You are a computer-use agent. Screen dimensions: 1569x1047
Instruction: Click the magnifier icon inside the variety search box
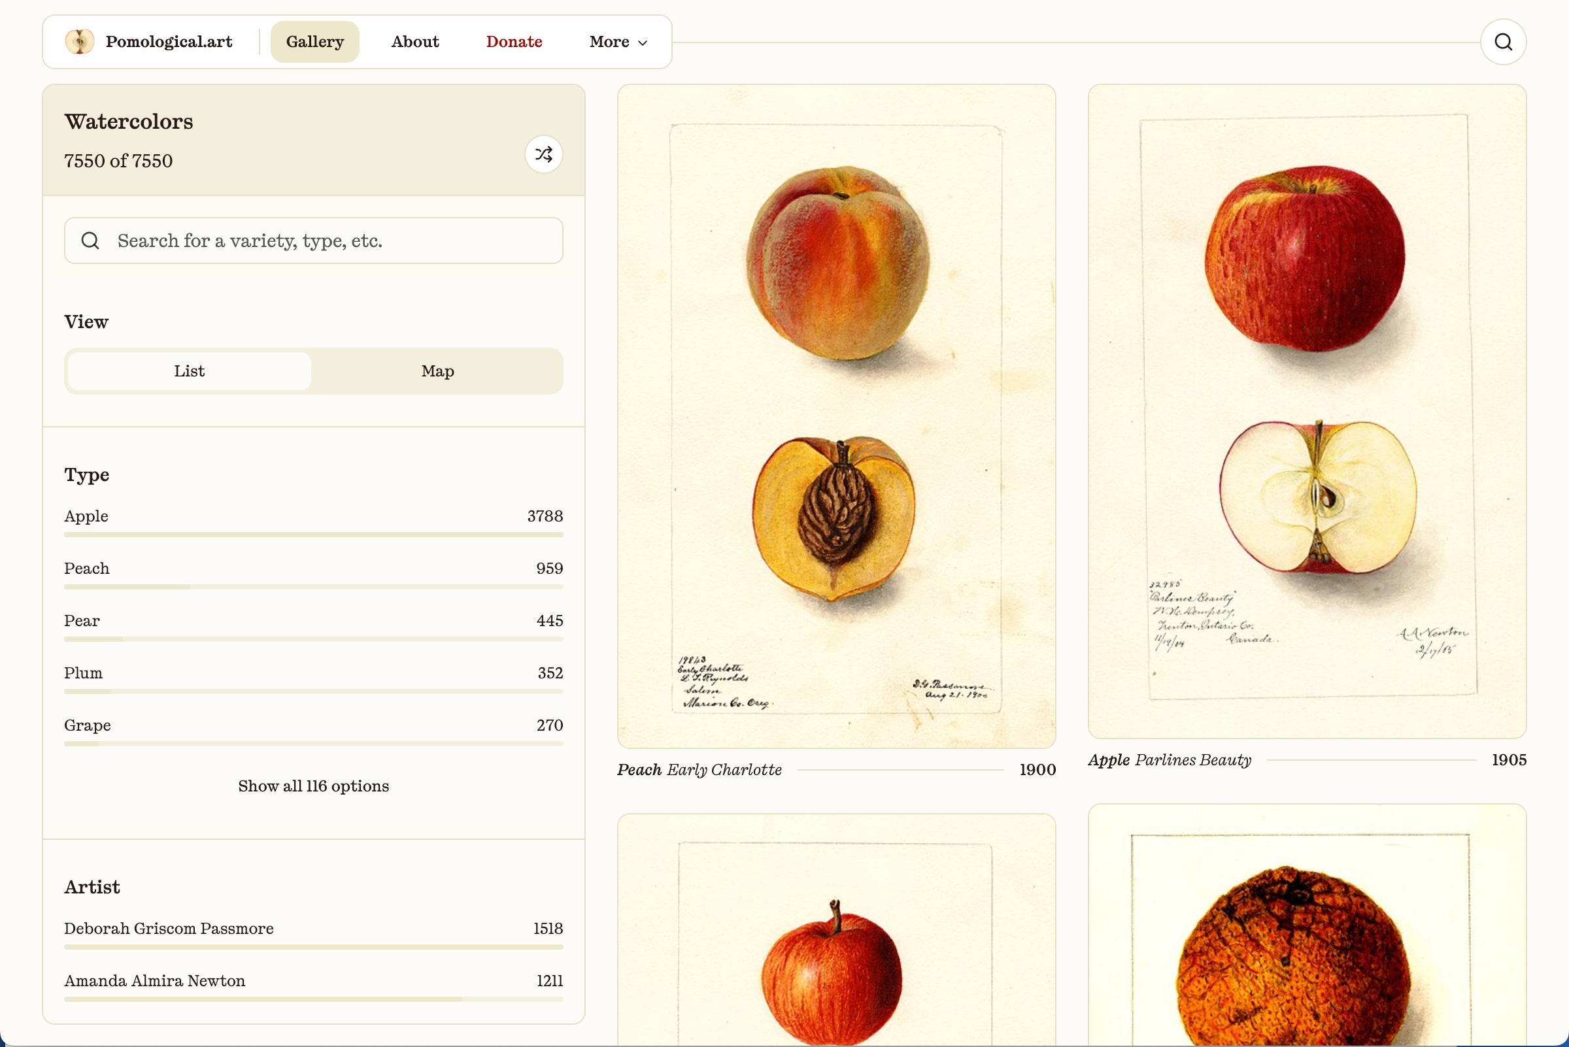coord(90,241)
